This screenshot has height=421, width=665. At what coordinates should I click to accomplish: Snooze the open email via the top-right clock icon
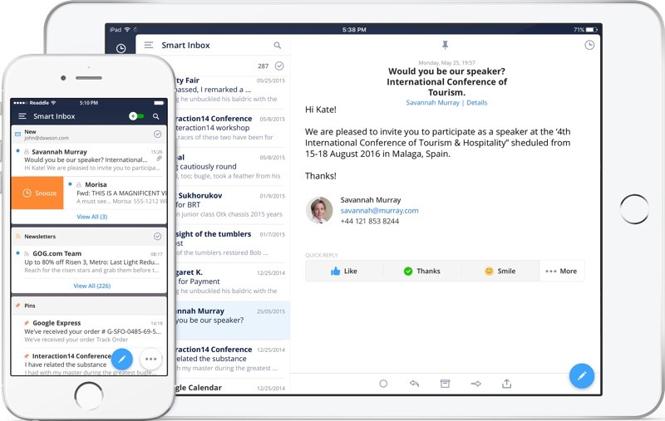(x=589, y=45)
